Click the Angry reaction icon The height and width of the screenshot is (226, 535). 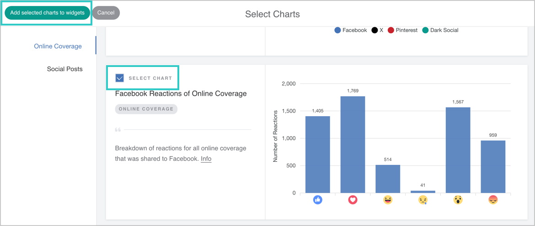coord(493,200)
